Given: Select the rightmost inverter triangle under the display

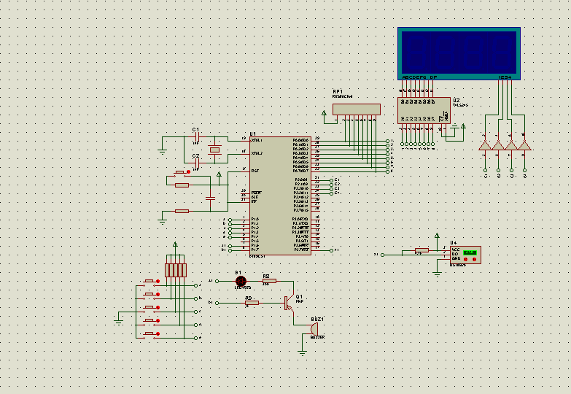Looking at the screenshot, I should pyautogui.click(x=524, y=145).
